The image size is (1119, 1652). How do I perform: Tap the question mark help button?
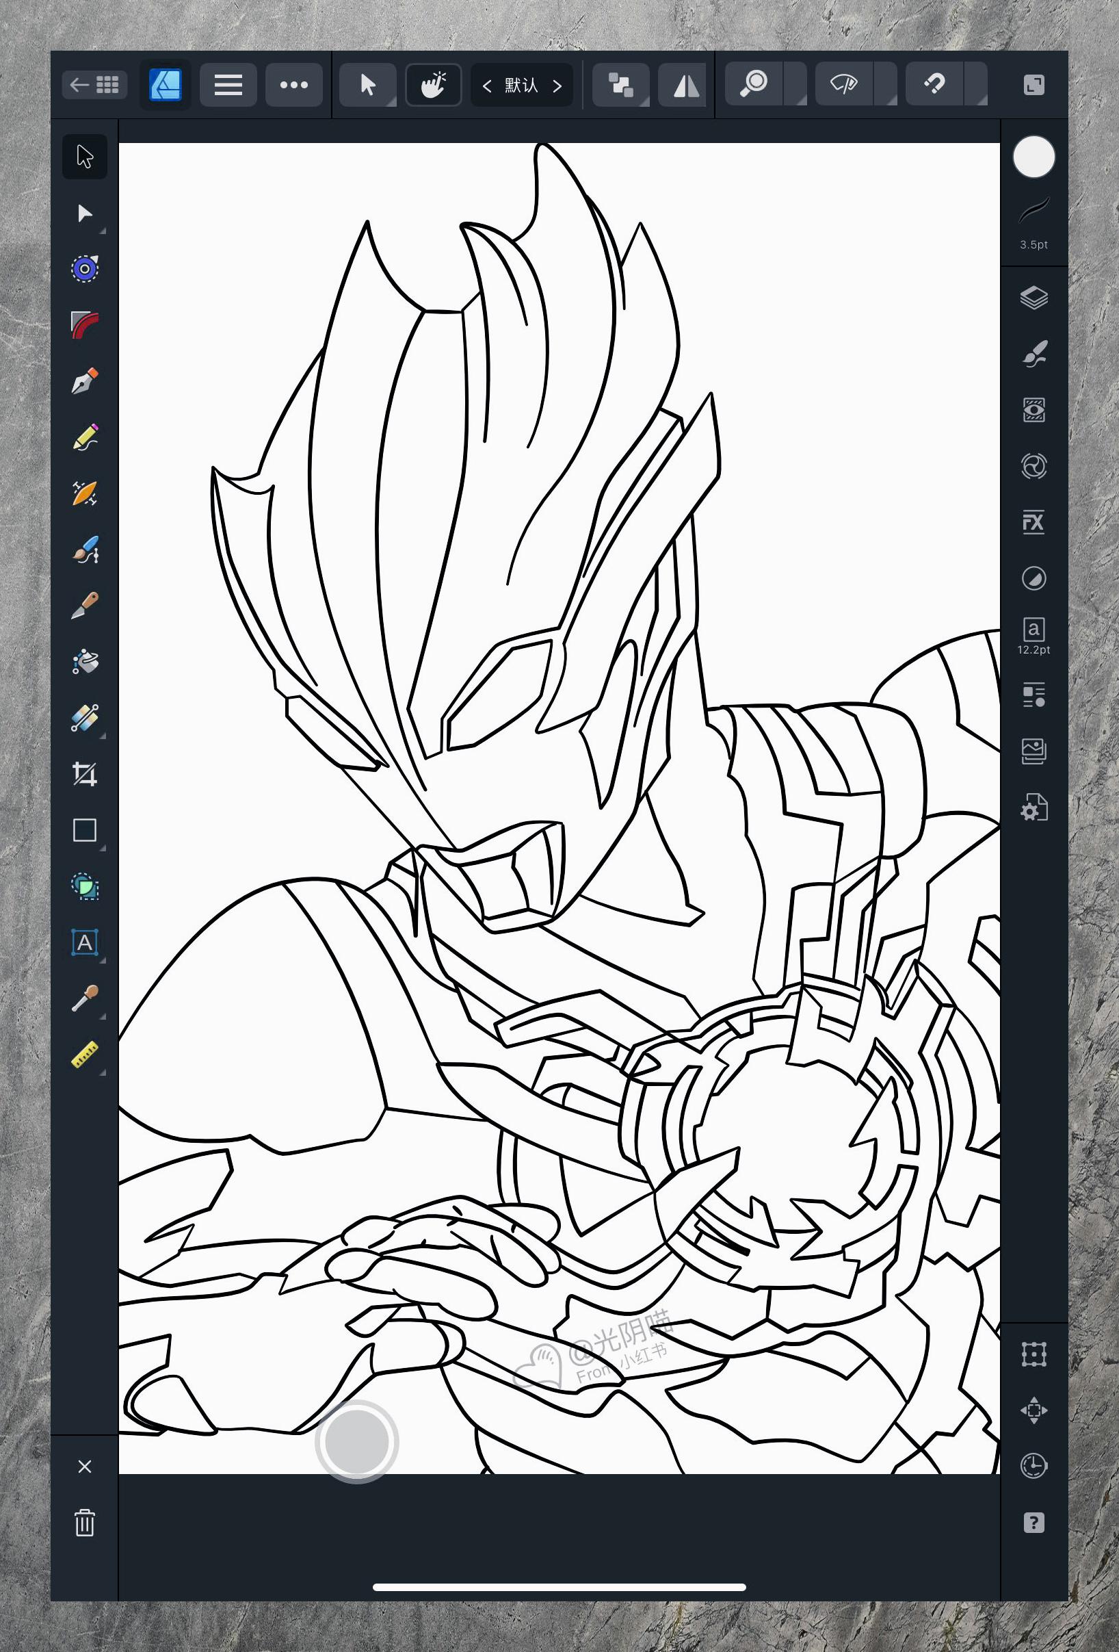tap(1034, 1523)
